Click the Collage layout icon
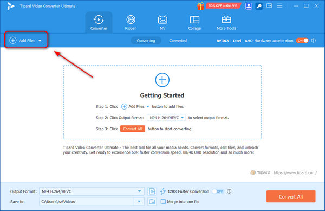The image size is (325, 211). click(194, 20)
